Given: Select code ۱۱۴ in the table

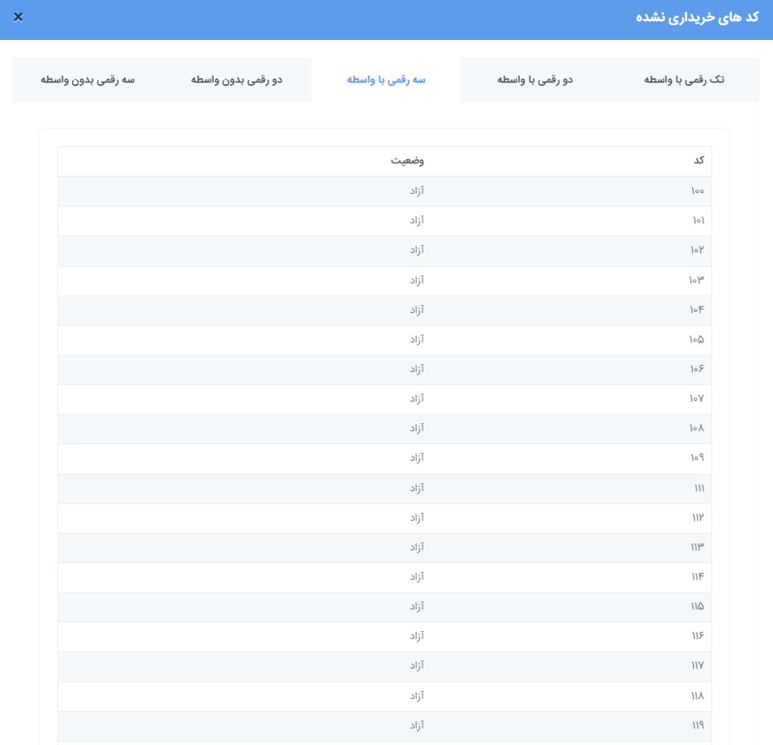Looking at the screenshot, I should (697, 577).
